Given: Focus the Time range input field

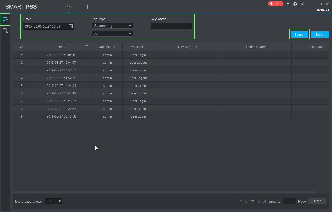Looking at the screenshot, I should click(48, 26).
